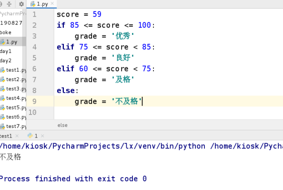Close the run tab named 1
Image resolution: width=283 pixels, height=190 pixels.
42,136
